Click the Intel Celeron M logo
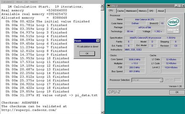This screenshot has width=185, height=114. pos(173,26)
